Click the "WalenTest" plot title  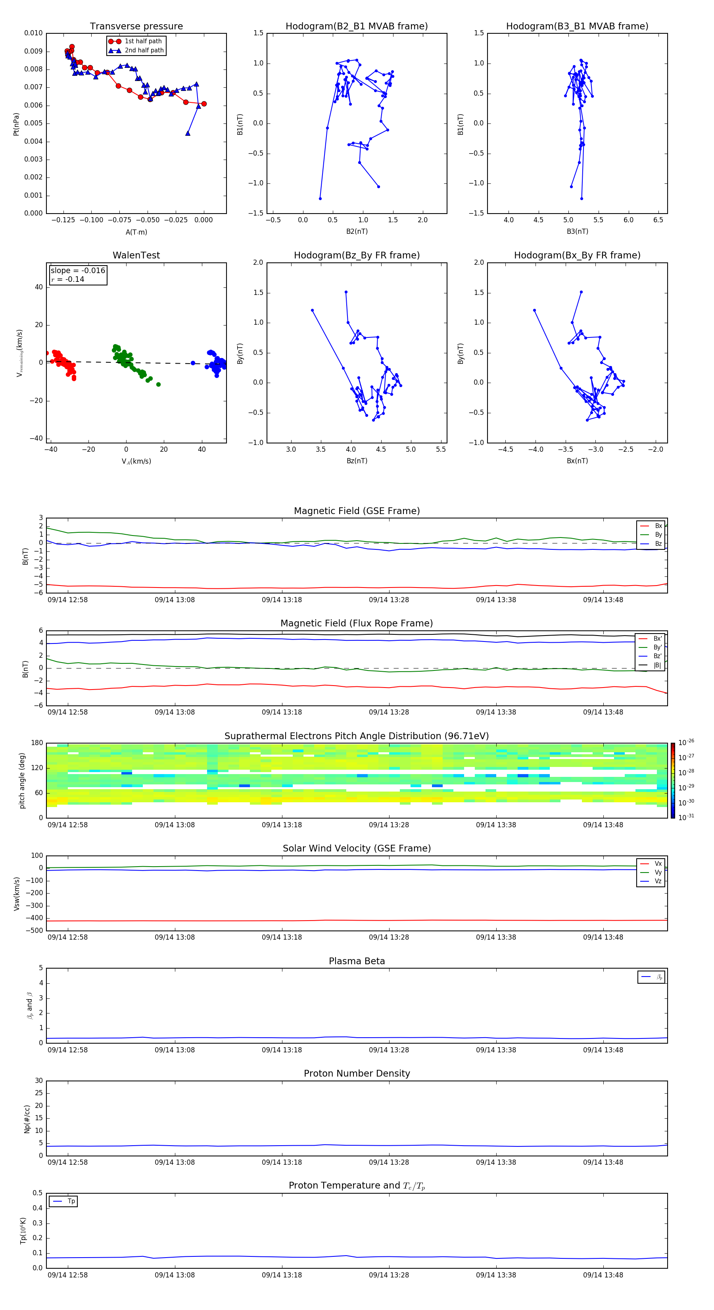tap(136, 255)
